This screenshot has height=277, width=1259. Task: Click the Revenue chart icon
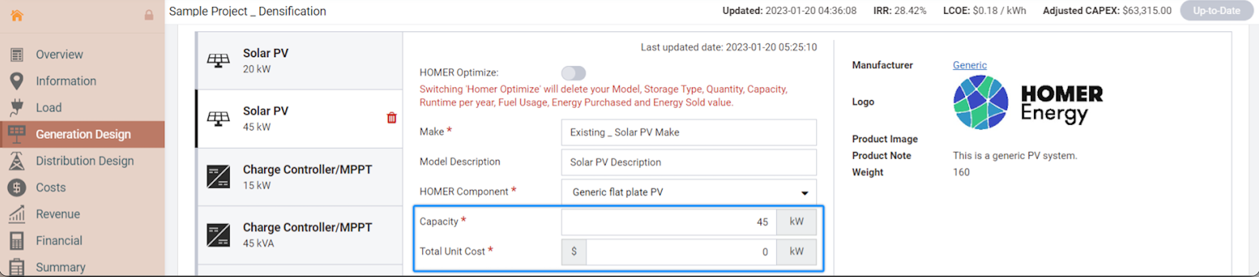[x=17, y=214]
